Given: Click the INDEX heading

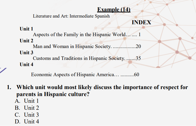Looking at the screenshot, I should click(x=141, y=22).
